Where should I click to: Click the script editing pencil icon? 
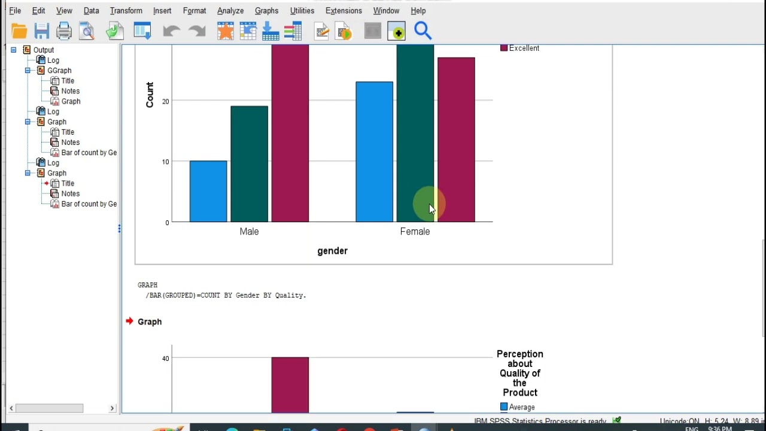coord(321,31)
